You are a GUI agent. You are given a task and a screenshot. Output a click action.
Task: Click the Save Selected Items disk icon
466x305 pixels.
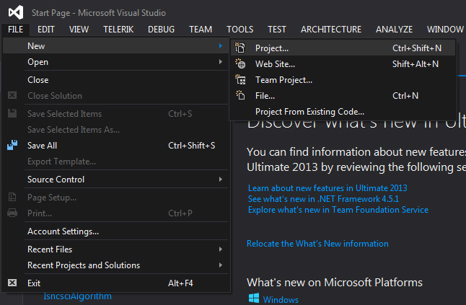[x=12, y=113]
